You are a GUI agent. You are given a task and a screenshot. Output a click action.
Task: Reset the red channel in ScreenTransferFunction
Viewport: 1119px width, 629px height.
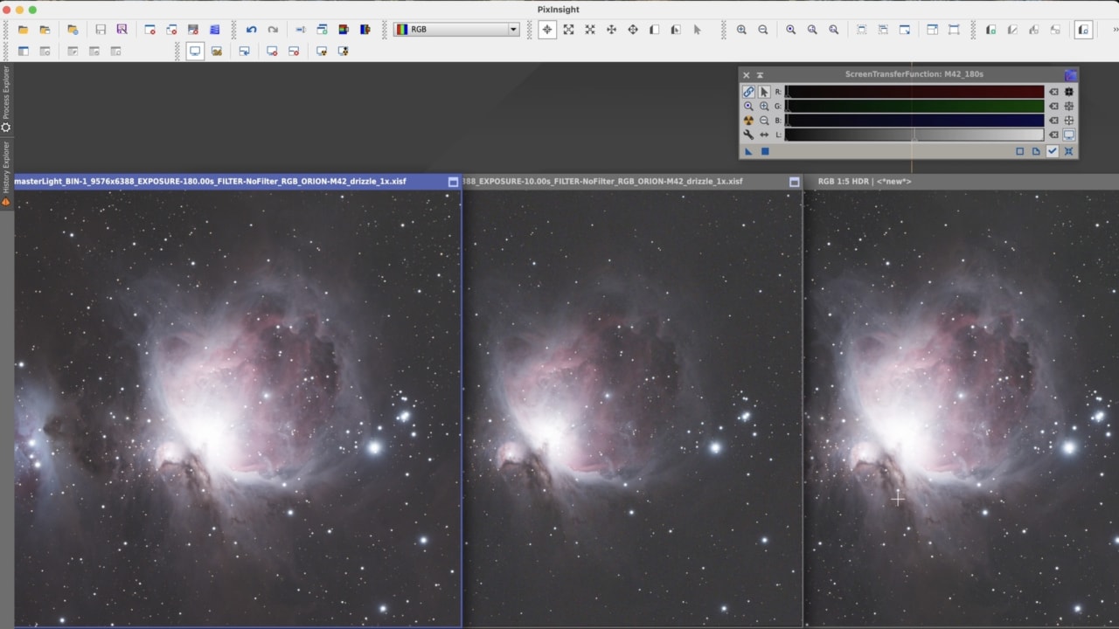click(1053, 92)
